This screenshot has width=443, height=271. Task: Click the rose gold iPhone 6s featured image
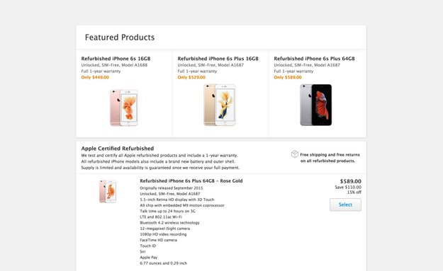[x=124, y=108]
